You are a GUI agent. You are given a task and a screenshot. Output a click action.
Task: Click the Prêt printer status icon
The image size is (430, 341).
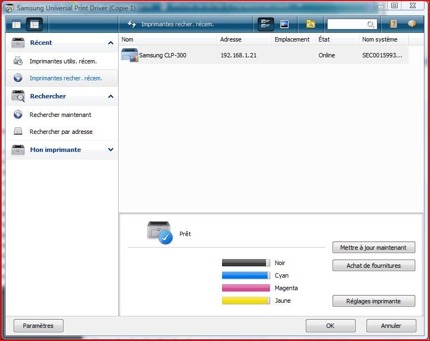(x=160, y=233)
